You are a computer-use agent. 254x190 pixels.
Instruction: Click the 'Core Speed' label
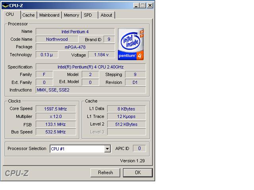click(x=21, y=108)
